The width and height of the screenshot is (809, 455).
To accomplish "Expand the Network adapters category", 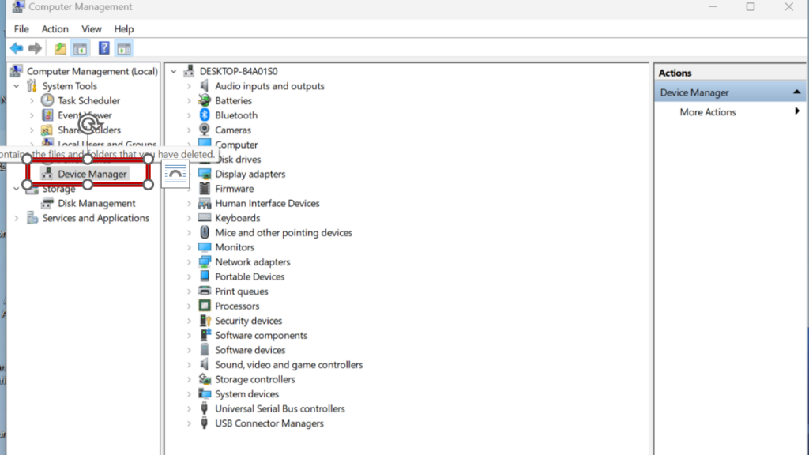I will (x=190, y=262).
